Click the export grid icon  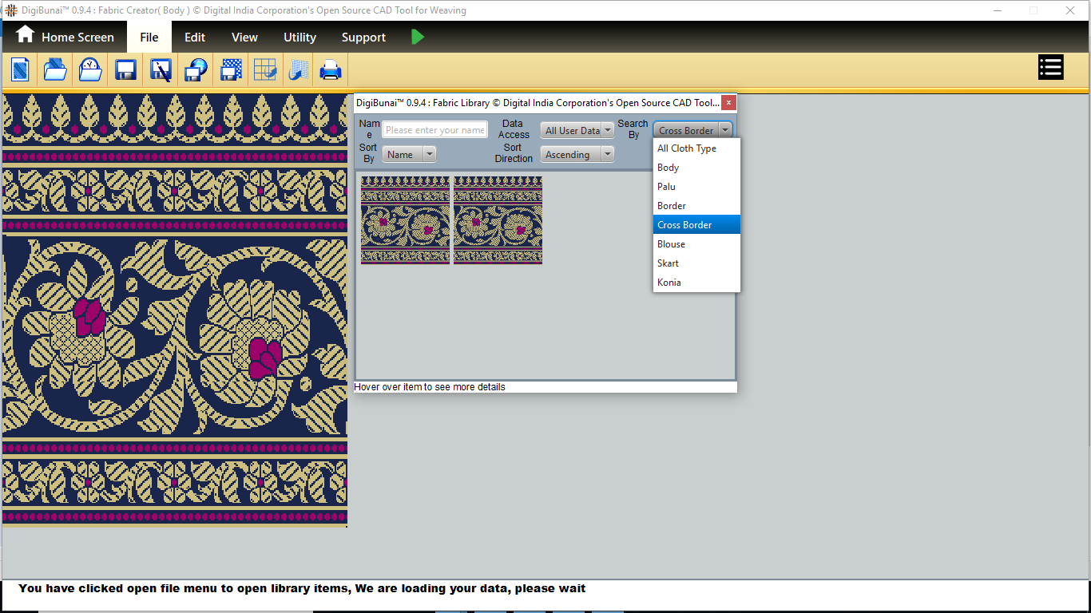[265, 70]
